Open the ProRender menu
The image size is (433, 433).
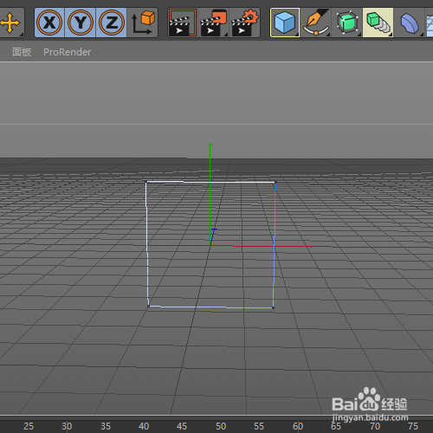pos(68,52)
